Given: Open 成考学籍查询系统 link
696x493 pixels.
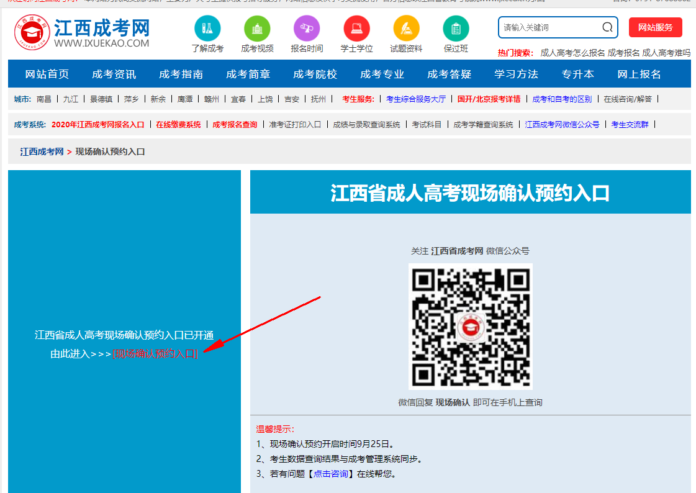Looking at the screenshot, I should pos(483,125).
